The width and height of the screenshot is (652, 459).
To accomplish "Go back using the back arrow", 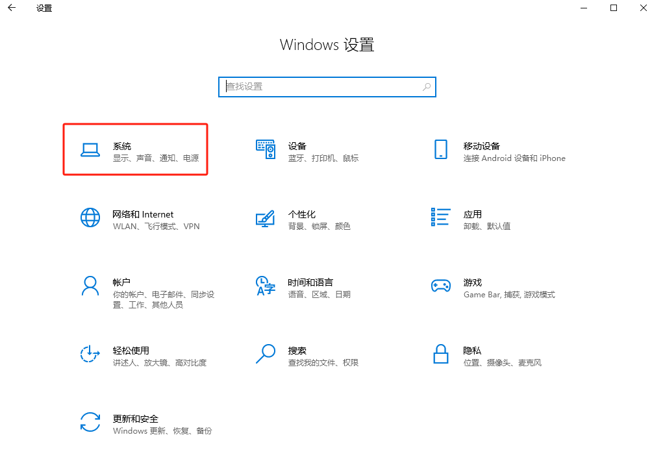I will 12,8.
